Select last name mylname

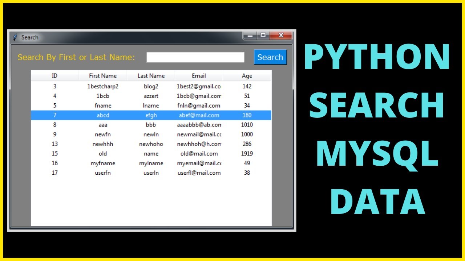pyautogui.click(x=151, y=163)
